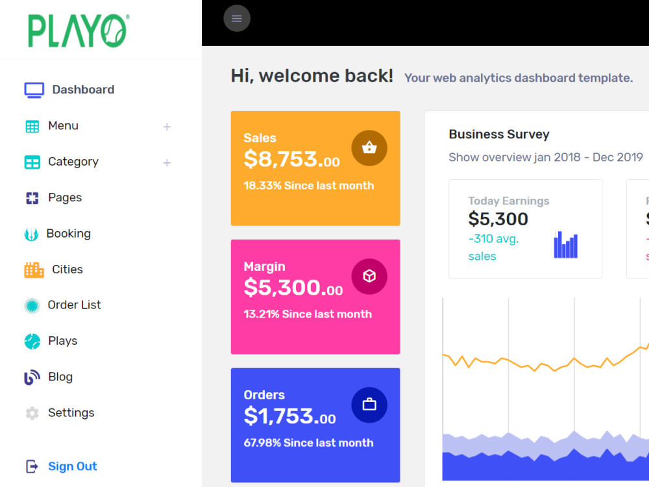Click the "$5,300.00" margin value

click(293, 288)
